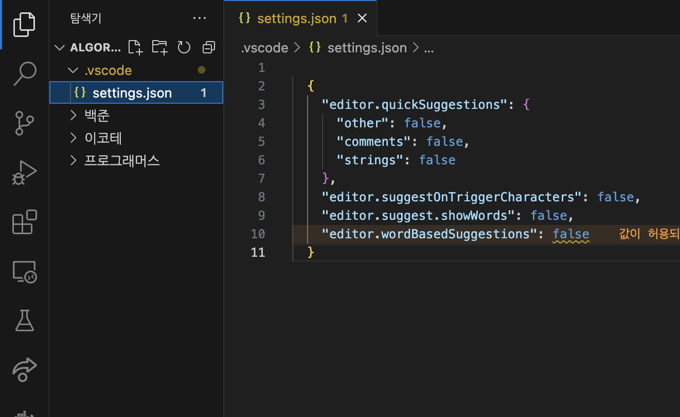680x417 pixels.
Task: Click the problem count badge on settings.json
Action: click(x=204, y=93)
